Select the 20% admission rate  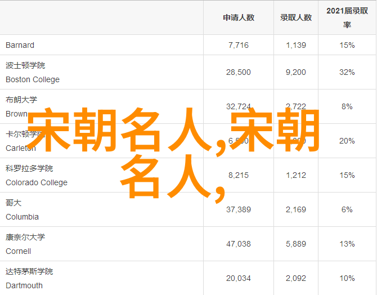click(x=347, y=141)
